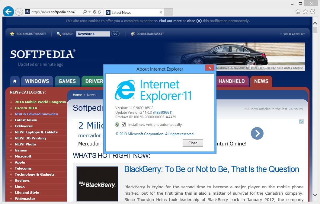The image size is (320, 204).
Task: Open Life and Style category
Action: click(27, 193)
